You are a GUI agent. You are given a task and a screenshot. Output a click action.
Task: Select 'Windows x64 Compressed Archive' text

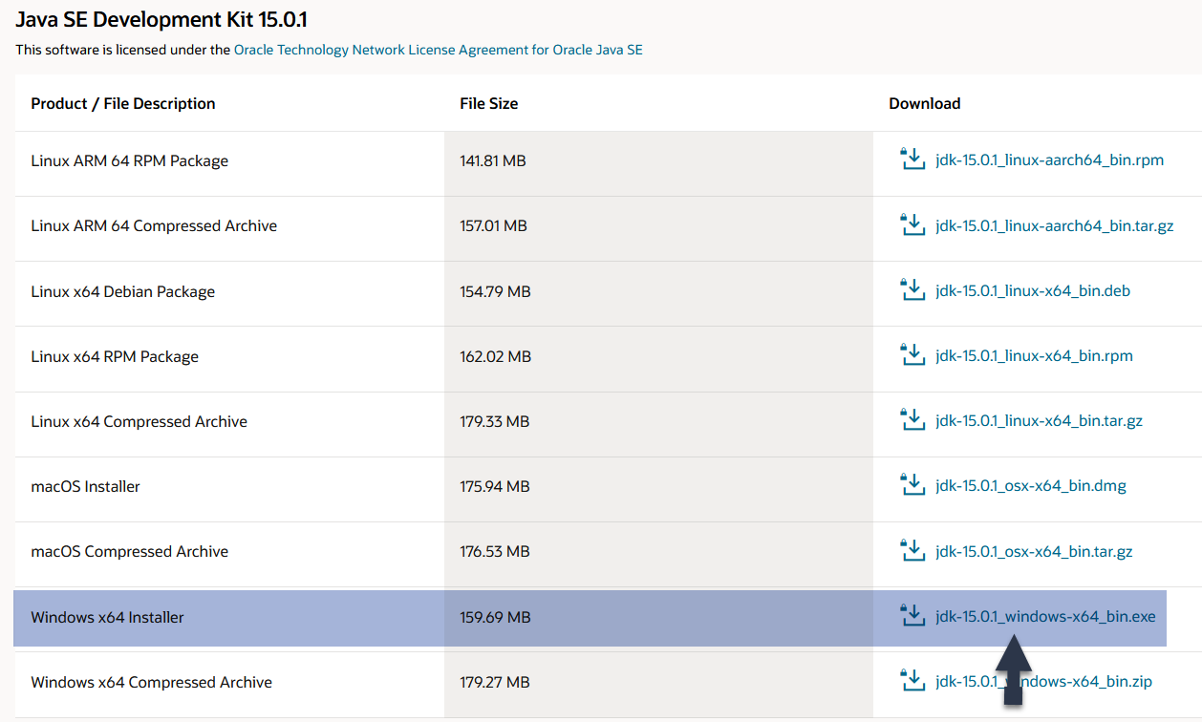(152, 683)
